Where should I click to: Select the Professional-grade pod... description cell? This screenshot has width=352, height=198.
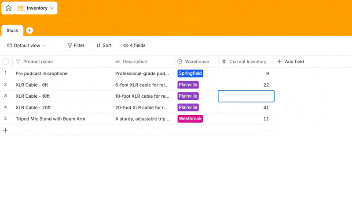click(x=143, y=73)
